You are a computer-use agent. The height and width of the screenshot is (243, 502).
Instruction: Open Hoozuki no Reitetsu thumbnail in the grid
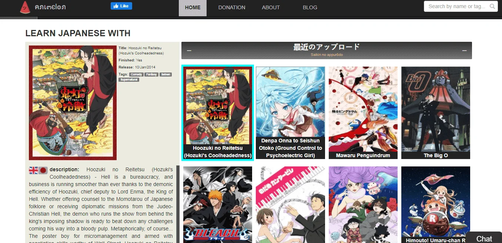(218, 113)
